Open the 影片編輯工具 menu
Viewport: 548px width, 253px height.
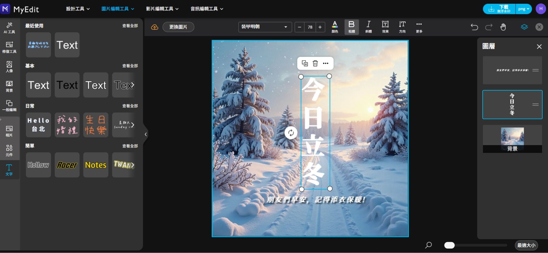click(x=162, y=9)
